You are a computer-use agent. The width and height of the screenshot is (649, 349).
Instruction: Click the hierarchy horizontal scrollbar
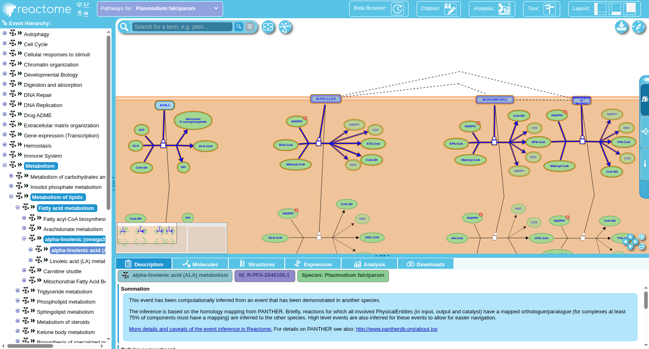pos(30,346)
